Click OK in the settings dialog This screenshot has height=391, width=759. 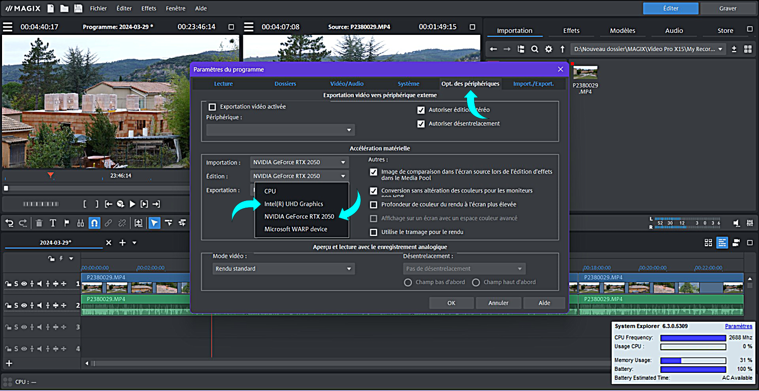[451, 303]
